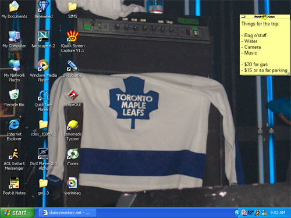Open the MSN Messenger tray icon
Image resolution: width=291 pixels, height=218 pixels.
264,213
